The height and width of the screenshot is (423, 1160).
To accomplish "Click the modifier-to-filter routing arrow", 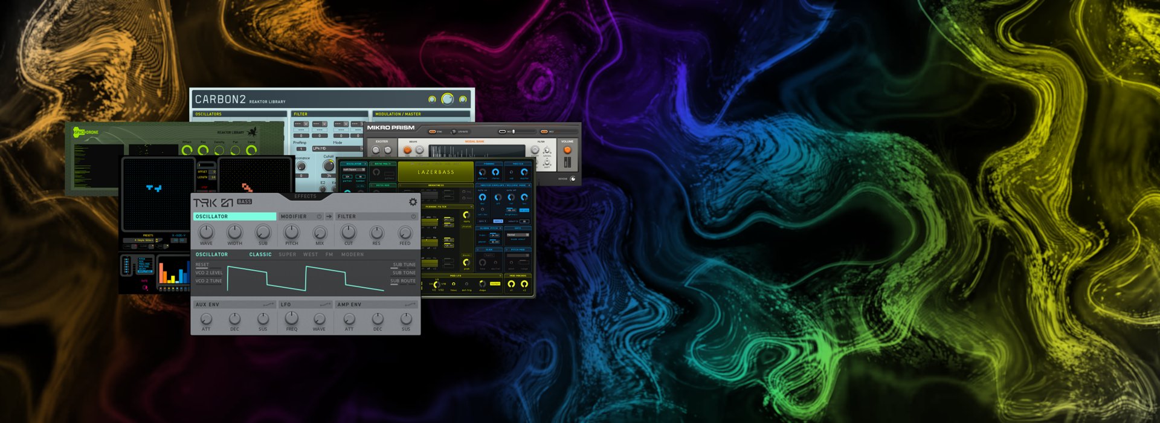I will click(329, 216).
